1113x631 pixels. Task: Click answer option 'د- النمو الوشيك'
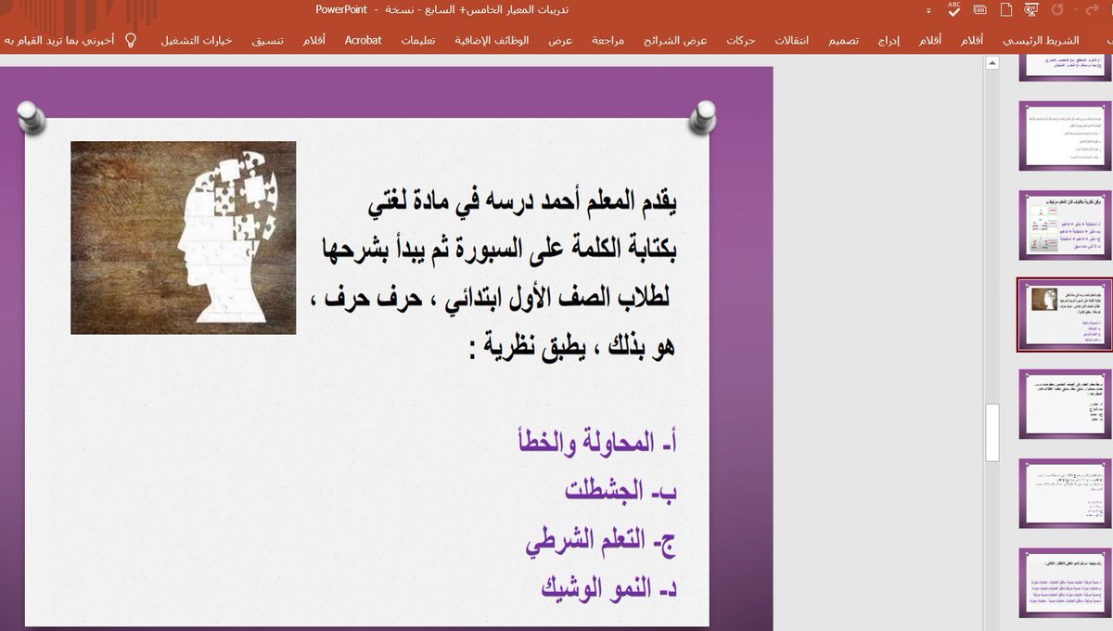(608, 587)
